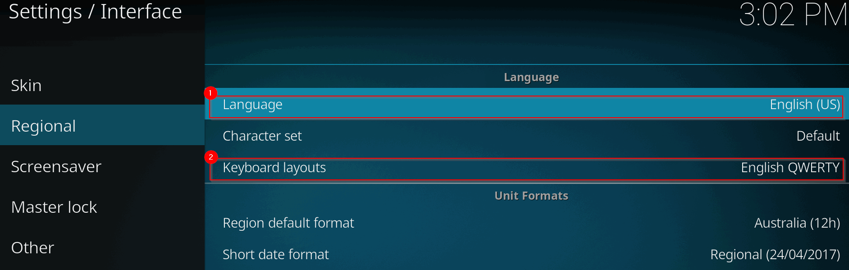Open the Screensaver settings category

pos(56,166)
